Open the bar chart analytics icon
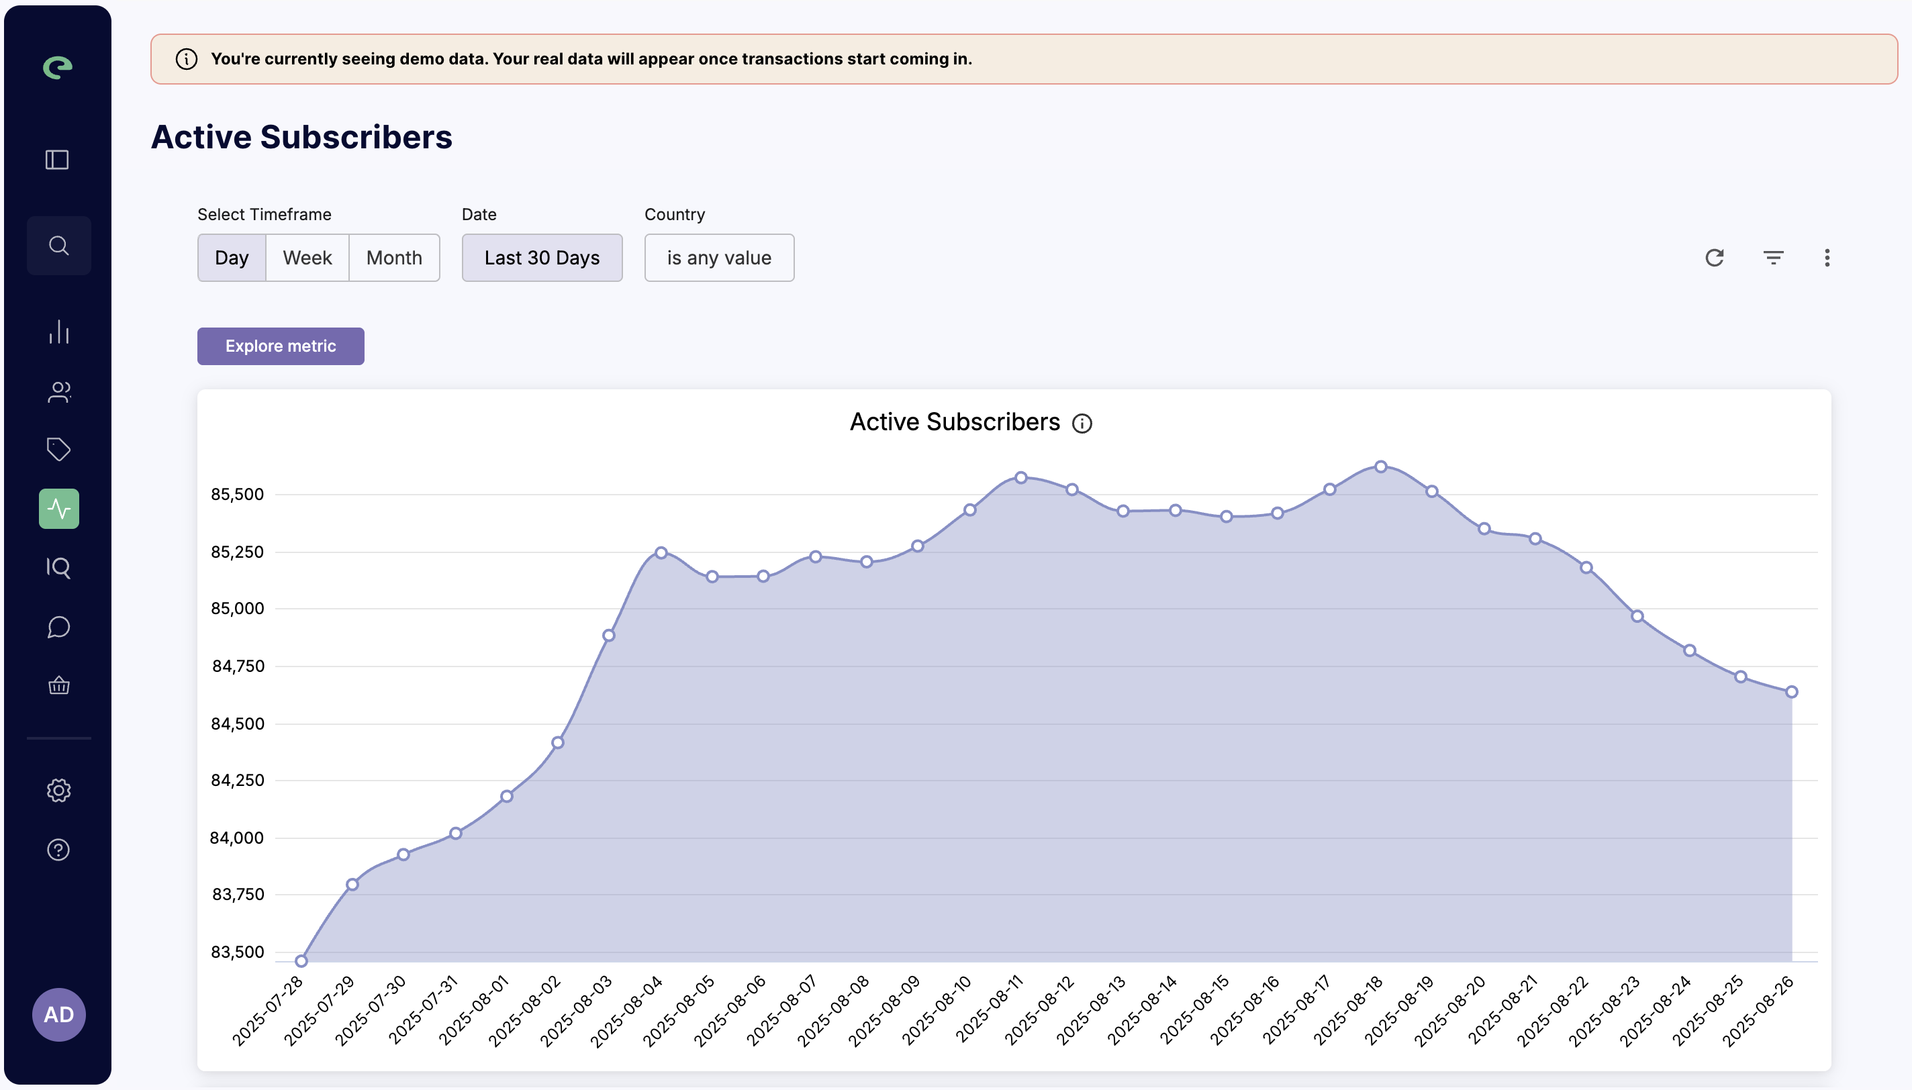Image resolution: width=1912 pixels, height=1090 pixels. (x=59, y=332)
